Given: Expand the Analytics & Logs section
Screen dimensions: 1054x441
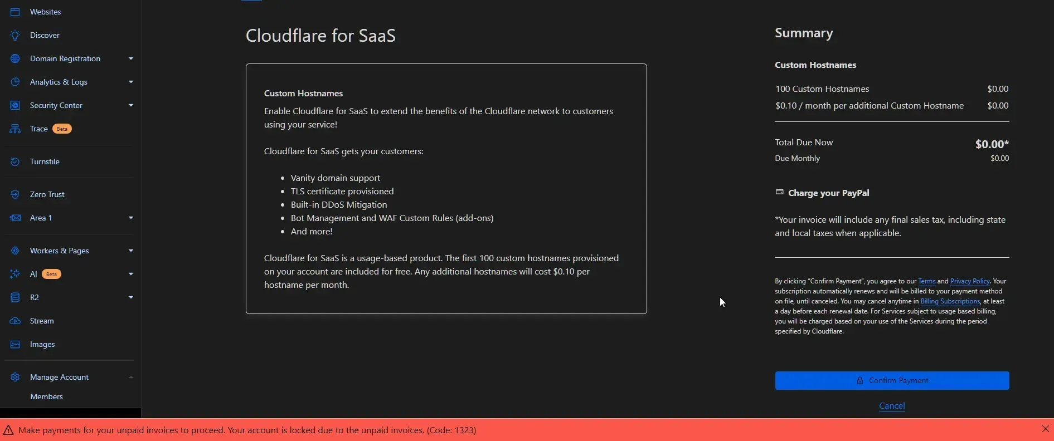Looking at the screenshot, I should (x=130, y=82).
